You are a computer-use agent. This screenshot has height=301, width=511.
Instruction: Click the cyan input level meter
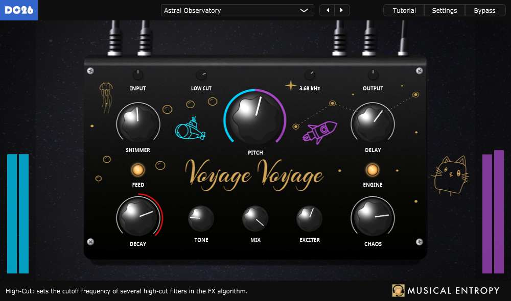pos(18,213)
